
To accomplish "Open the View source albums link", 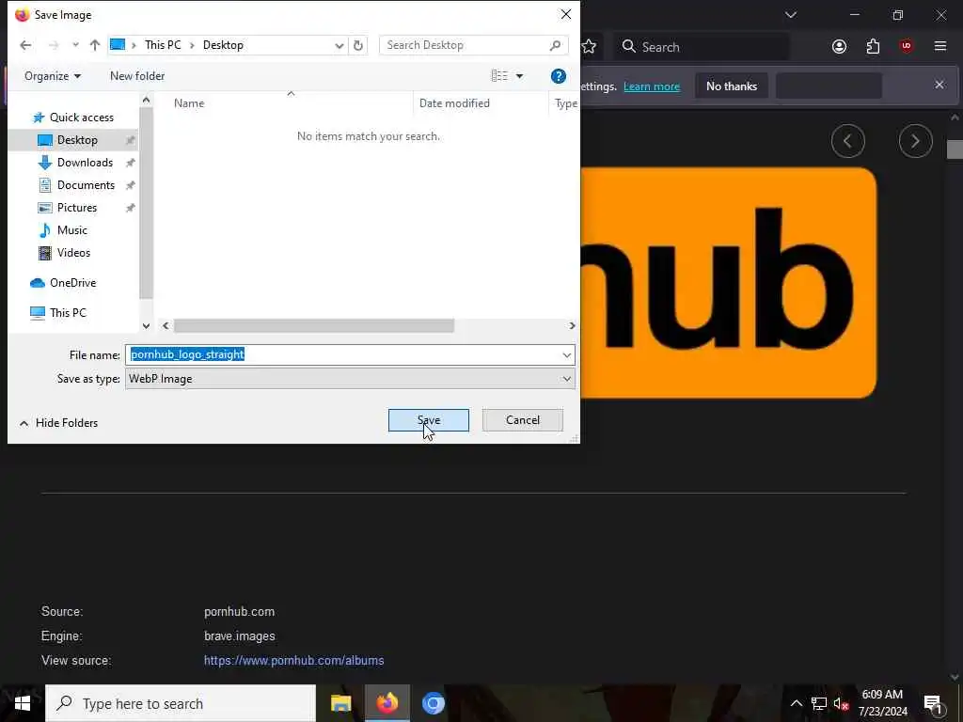I will [293, 661].
